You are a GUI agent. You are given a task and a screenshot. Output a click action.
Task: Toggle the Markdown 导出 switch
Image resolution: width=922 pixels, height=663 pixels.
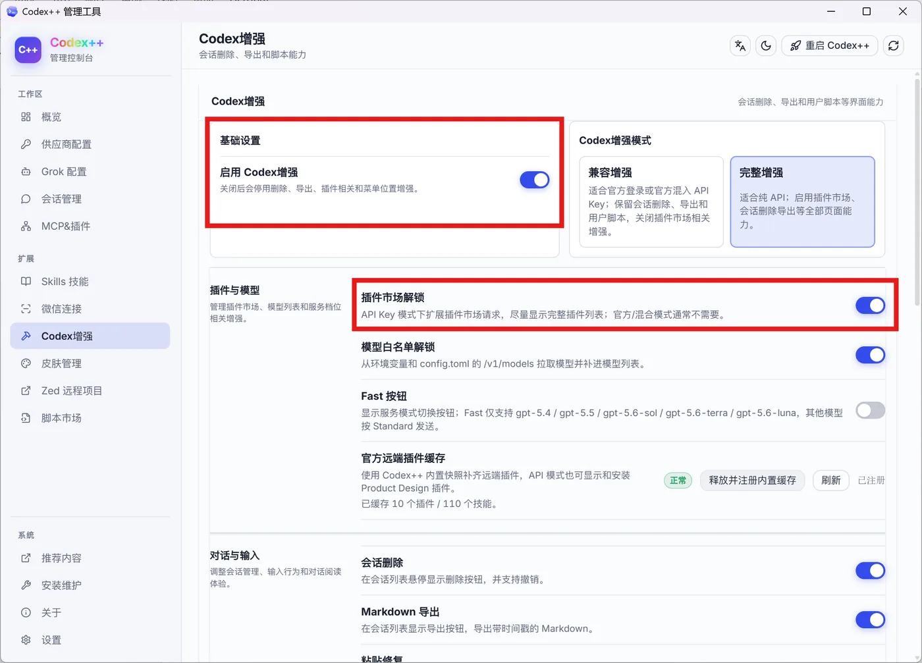tap(870, 620)
